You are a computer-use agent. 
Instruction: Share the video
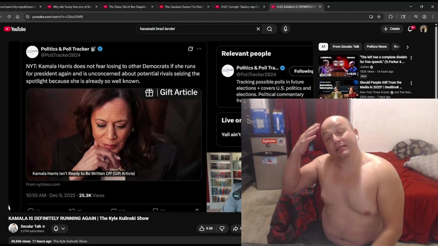pos(236,229)
